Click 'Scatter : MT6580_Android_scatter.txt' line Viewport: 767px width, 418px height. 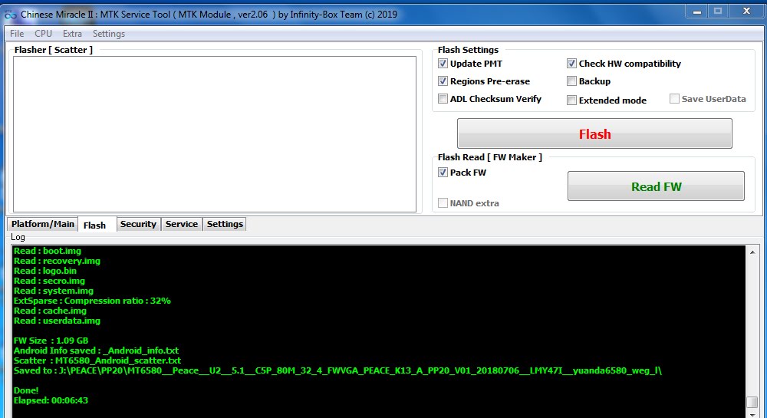[x=97, y=360]
